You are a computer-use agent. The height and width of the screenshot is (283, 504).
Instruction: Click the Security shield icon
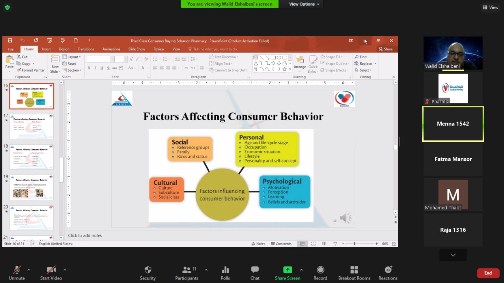pos(148,273)
